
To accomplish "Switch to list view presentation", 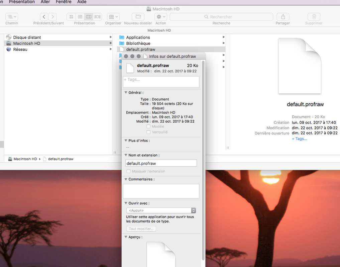I will pos(80,17).
